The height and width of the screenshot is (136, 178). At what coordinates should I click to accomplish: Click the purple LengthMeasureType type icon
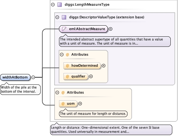tap(60, 5)
